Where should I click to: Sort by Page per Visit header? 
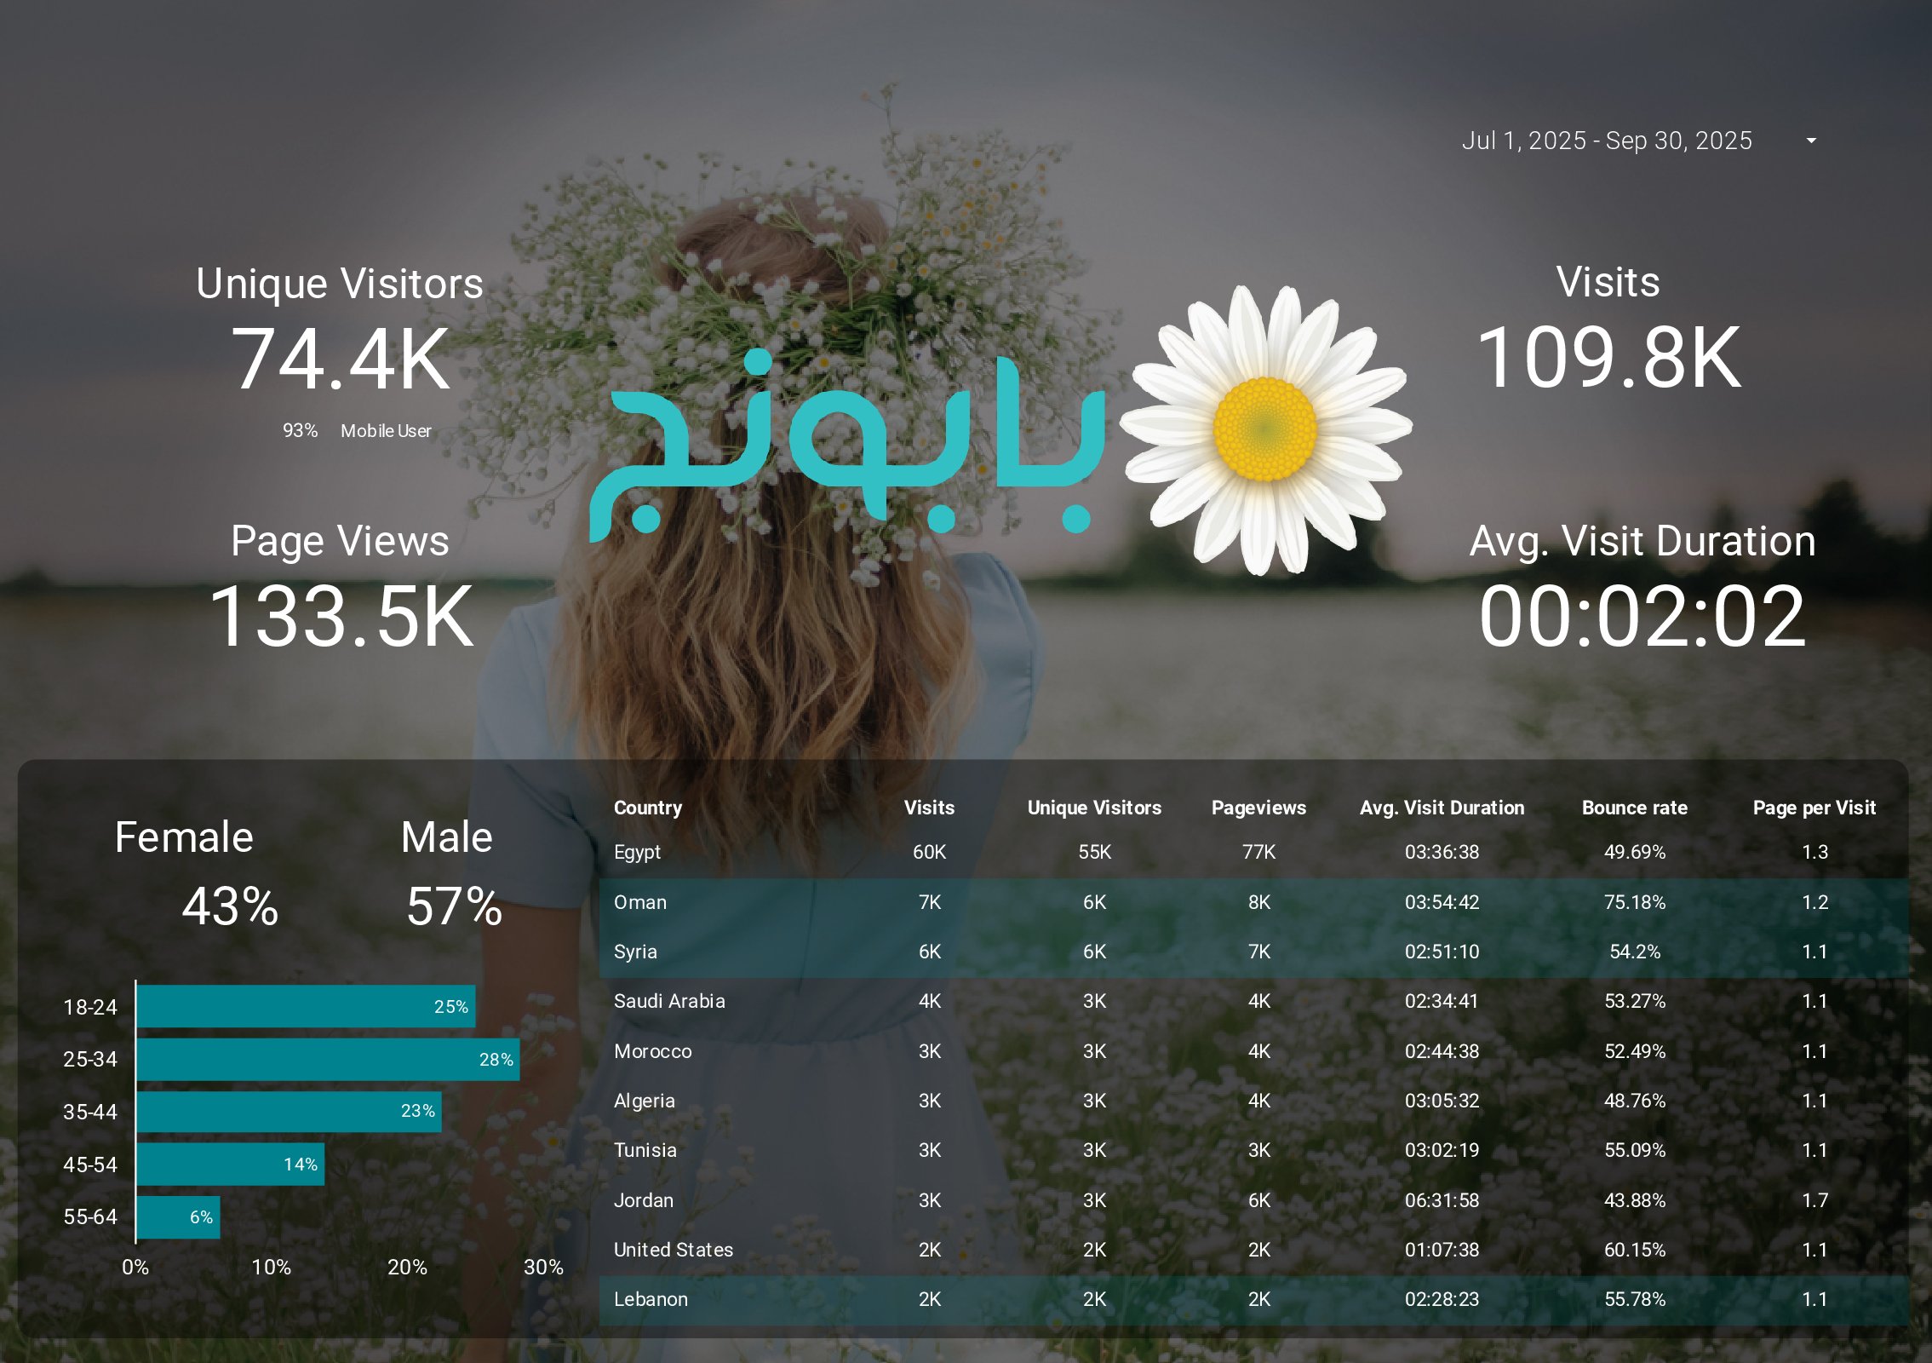pyautogui.click(x=1813, y=808)
